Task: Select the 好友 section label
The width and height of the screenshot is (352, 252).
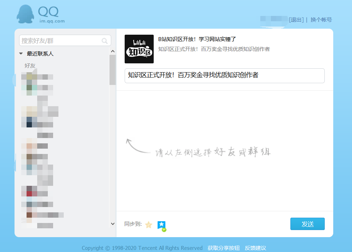Action: 30,65
